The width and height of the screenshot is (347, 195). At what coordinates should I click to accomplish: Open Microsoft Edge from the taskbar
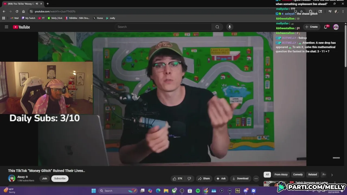[158, 191]
